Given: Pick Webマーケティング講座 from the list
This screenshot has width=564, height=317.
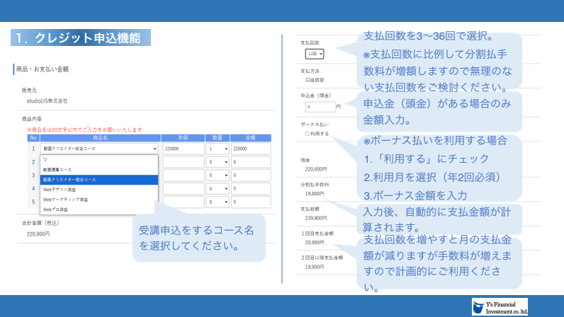Looking at the screenshot, I should pyautogui.click(x=66, y=200).
